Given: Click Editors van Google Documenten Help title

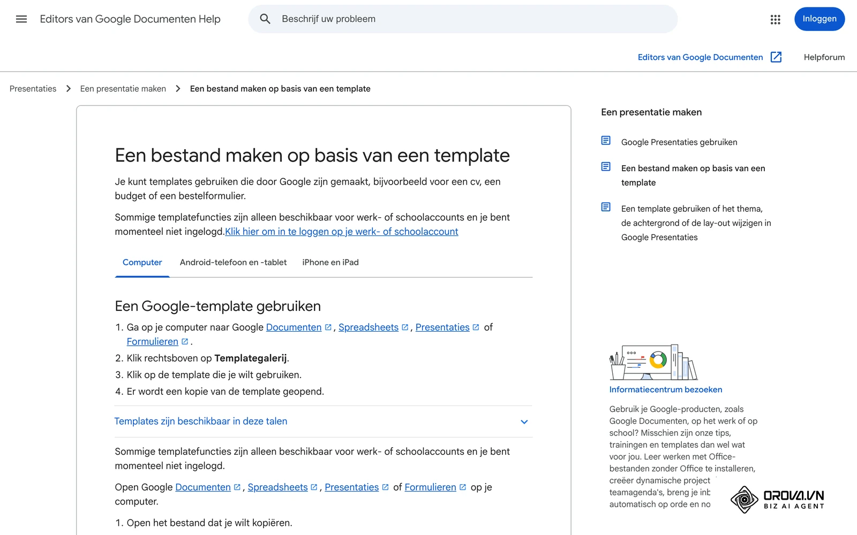Looking at the screenshot, I should (x=130, y=19).
